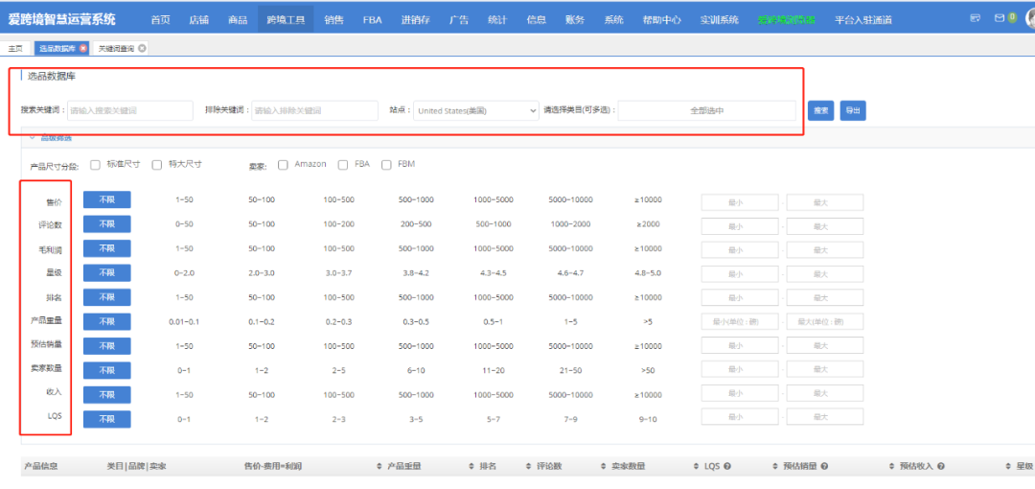Choose 4.8~5.0 in the 星级 row
Viewport: 1035px width, 489px height.
(648, 272)
